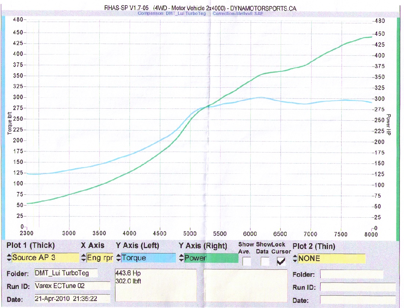
Task: Click the Plot 1 Folder field DMT_Lui TurboTeg
Action: 66,273
